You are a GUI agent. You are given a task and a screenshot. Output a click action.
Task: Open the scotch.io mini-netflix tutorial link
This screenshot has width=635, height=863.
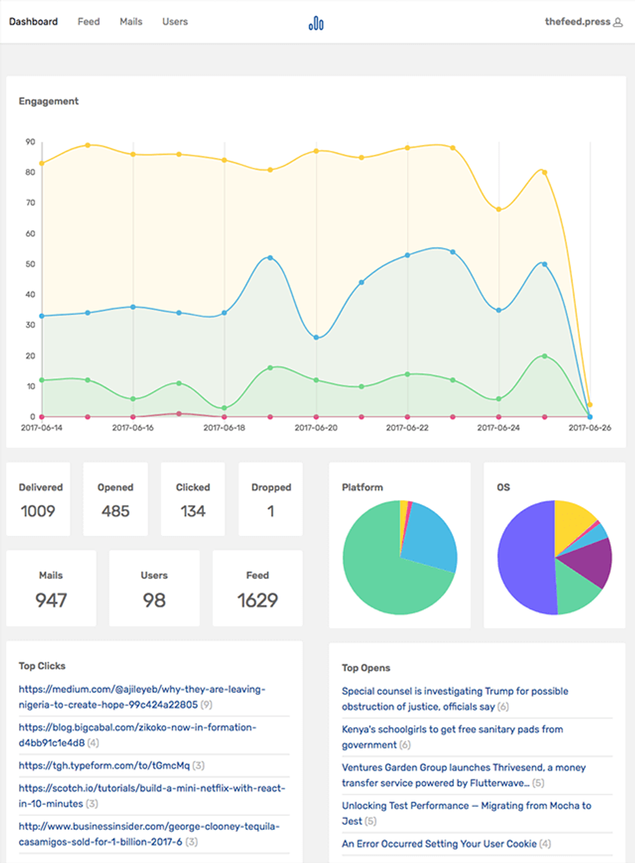(151, 796)
